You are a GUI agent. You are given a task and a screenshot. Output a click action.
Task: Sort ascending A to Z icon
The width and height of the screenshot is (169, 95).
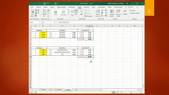(x=72, y=11)
